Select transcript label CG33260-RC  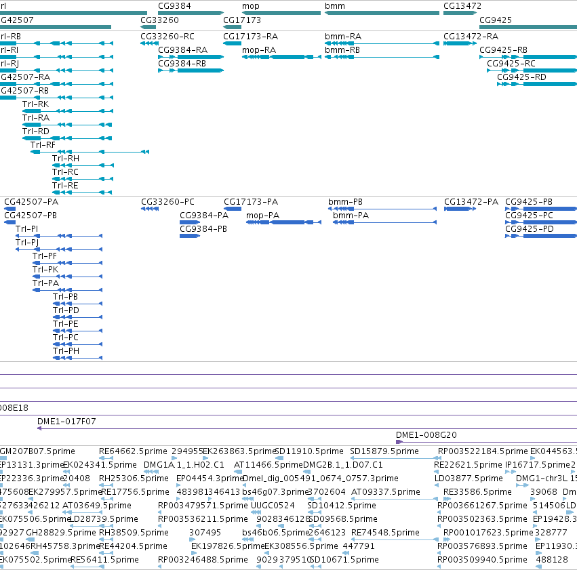167,37
